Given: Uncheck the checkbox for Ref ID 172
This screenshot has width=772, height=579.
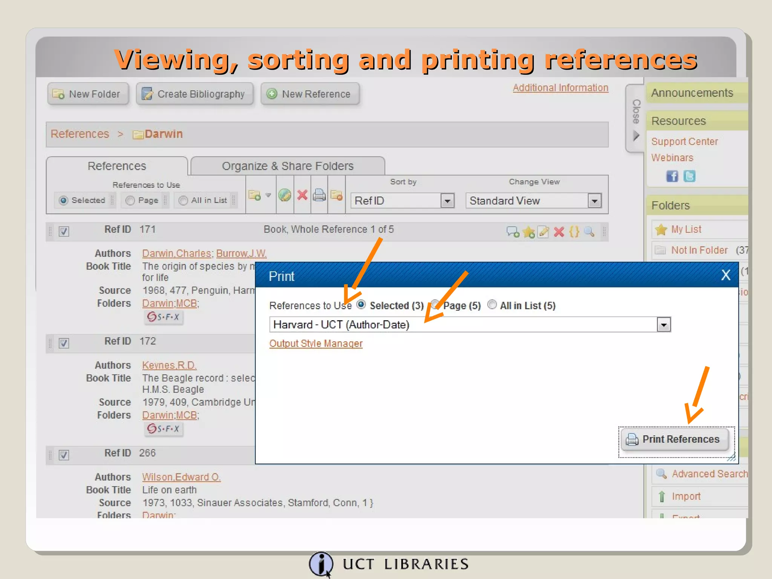Looking at the screenshot, I should tap(64, 343).
